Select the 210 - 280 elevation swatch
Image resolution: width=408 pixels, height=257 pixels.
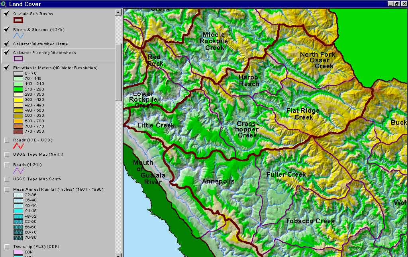[x=18, y=89]
